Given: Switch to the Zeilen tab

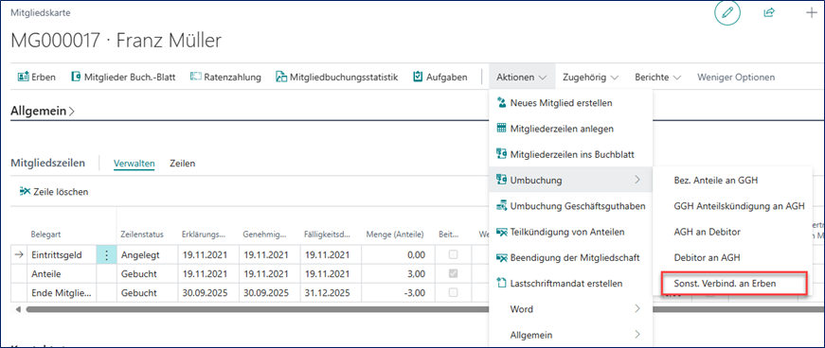Looking at the screenshot, I should coord(183,164).
